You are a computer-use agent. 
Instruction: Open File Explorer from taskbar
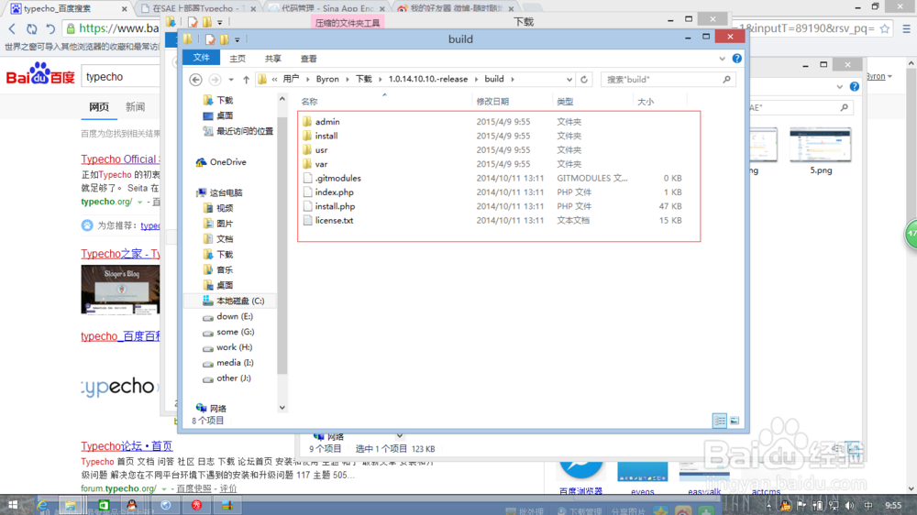coord(71,505)
